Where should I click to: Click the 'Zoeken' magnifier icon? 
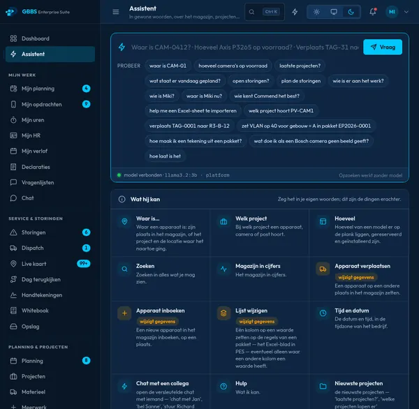pos(124,269)
